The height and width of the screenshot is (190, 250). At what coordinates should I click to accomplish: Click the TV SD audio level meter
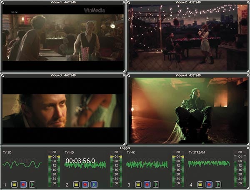click(54, 169)
